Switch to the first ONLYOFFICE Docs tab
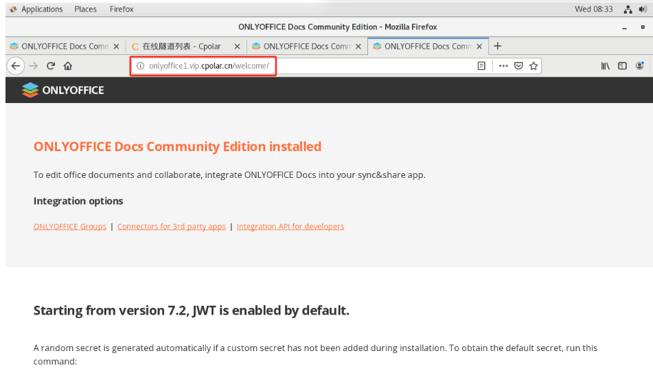The image size is (653, 371). click(60, 46)
